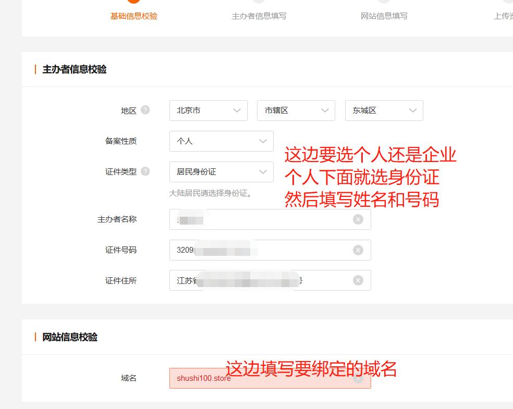
Task: Open the 东城区 district dropdown
Action: tap(384, 110)
